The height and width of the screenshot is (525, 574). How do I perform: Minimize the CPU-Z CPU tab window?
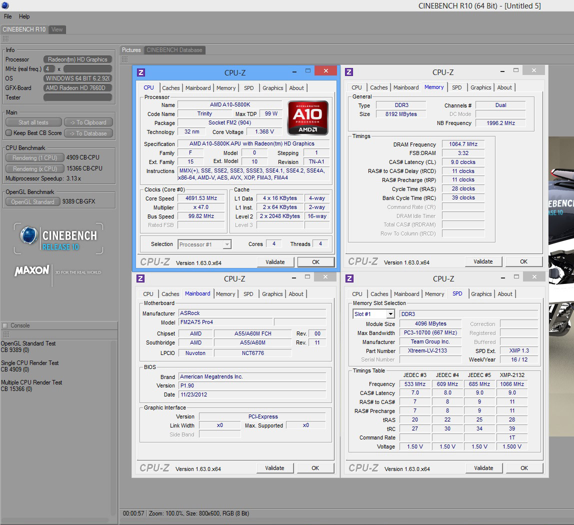click(294, 72)
